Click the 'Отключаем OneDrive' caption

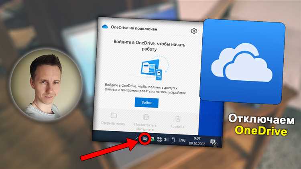(261, 125)
